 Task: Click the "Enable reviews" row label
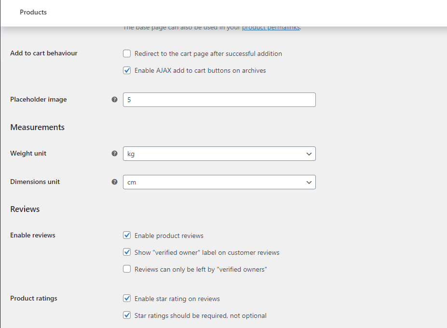pyautogui.click(x=33, y=235)
